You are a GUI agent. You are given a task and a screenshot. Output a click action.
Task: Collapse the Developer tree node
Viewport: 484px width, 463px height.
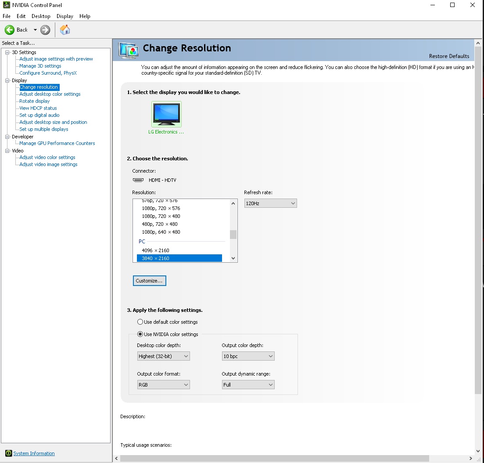(x=7, y=137)
